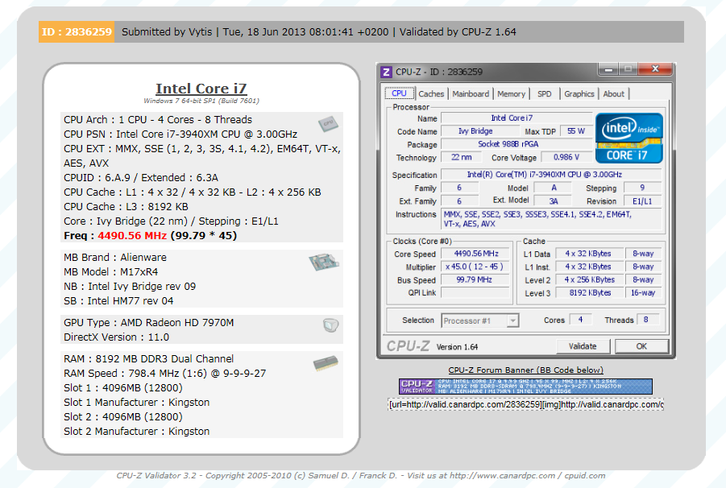The image size is (726, 488).
Task: Click the Level 2 4 x 256 KBytes field
Action: click(x=590, y=280)
